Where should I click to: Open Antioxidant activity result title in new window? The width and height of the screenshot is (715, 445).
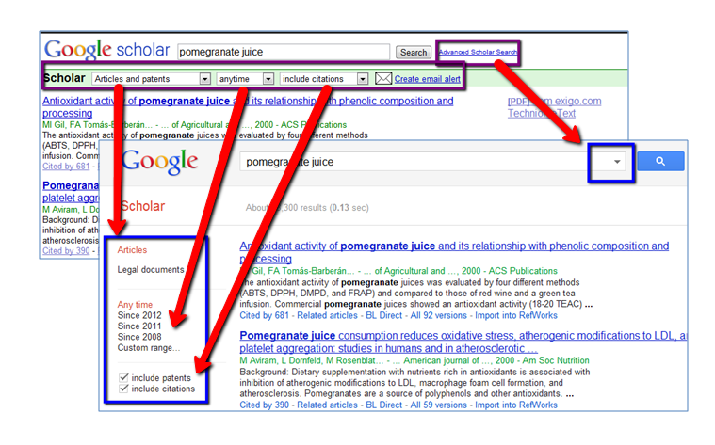(x=454, y=252)
